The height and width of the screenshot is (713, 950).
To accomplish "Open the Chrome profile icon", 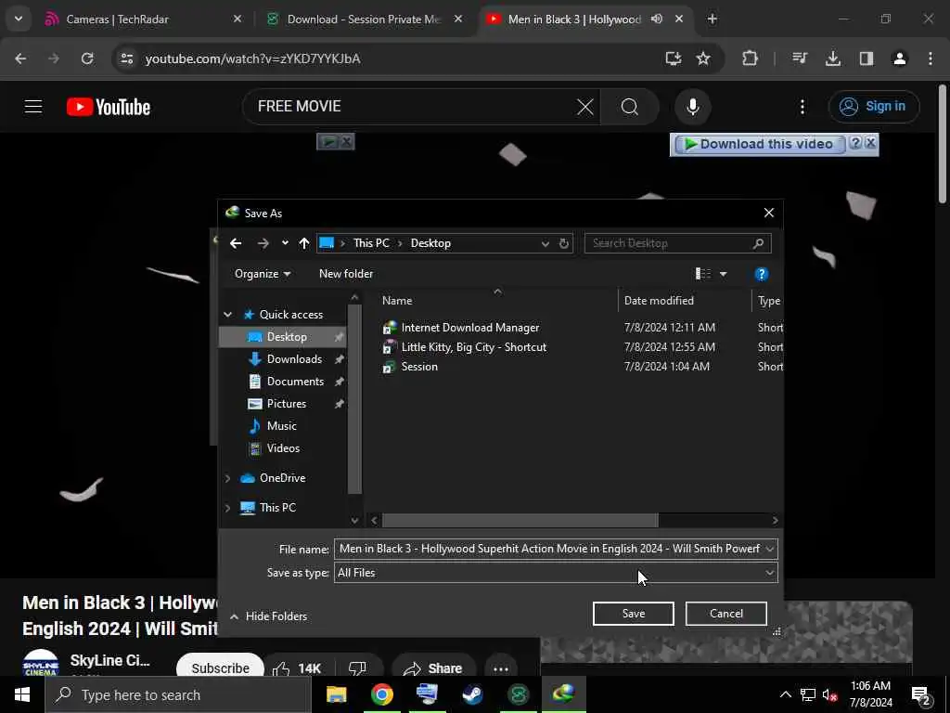I will [900, 58].
